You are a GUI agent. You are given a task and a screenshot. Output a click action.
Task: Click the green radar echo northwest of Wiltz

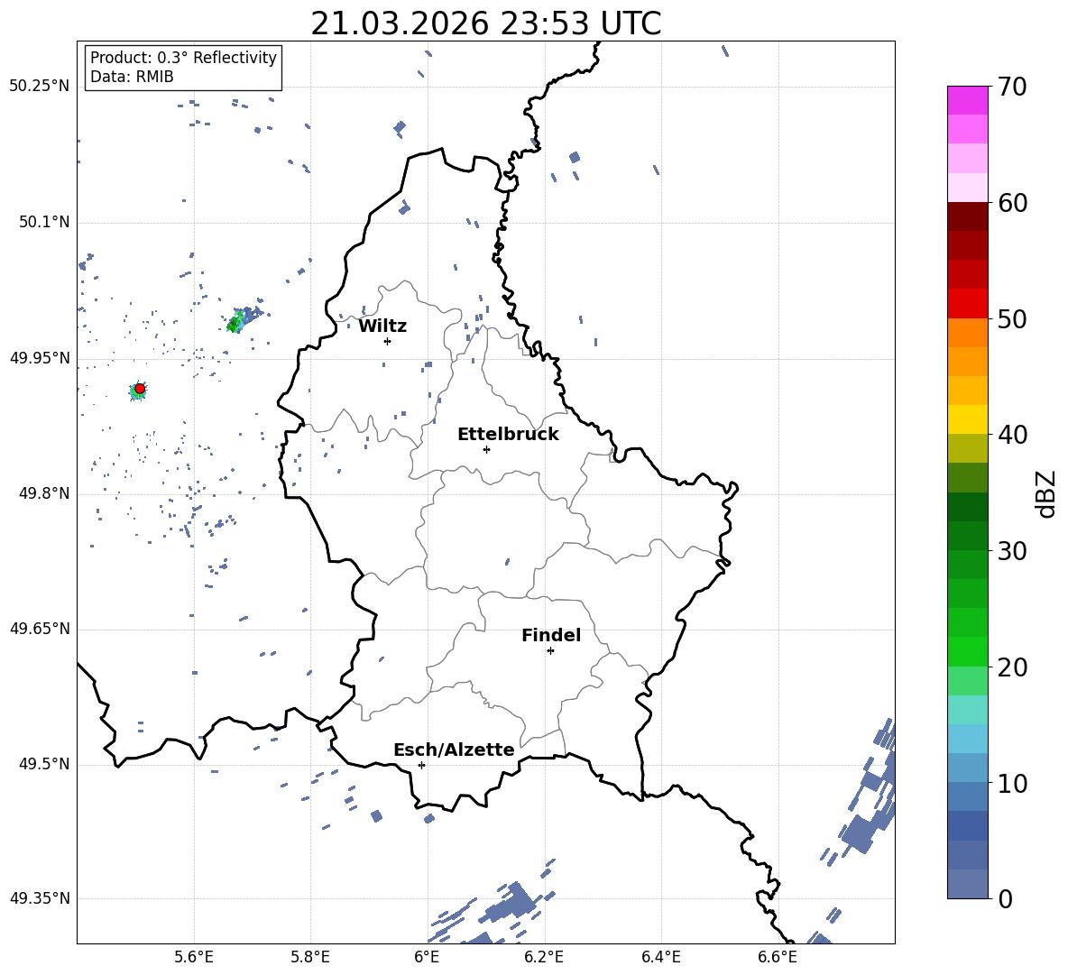[235, 324]
